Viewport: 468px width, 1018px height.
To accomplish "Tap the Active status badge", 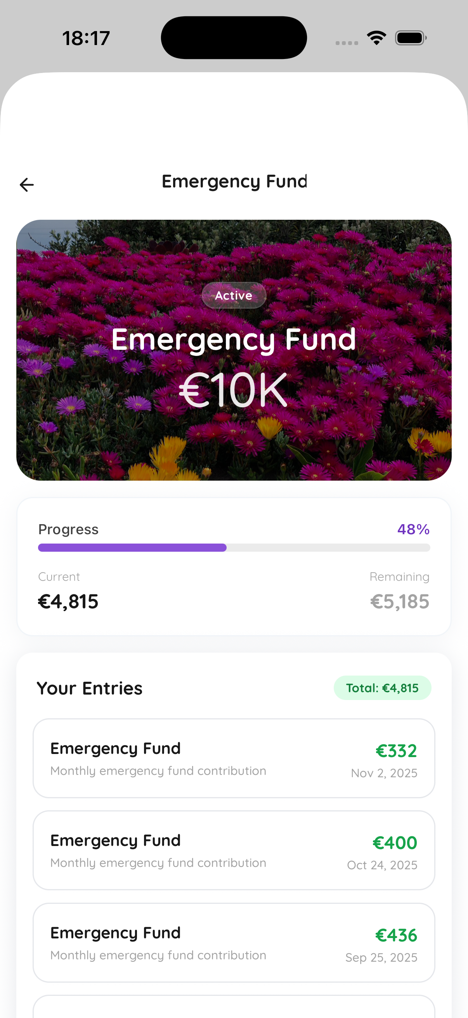I will click(234, 295).
